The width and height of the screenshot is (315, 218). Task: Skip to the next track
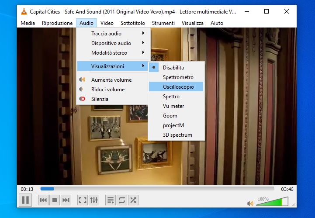click(66, 200)
